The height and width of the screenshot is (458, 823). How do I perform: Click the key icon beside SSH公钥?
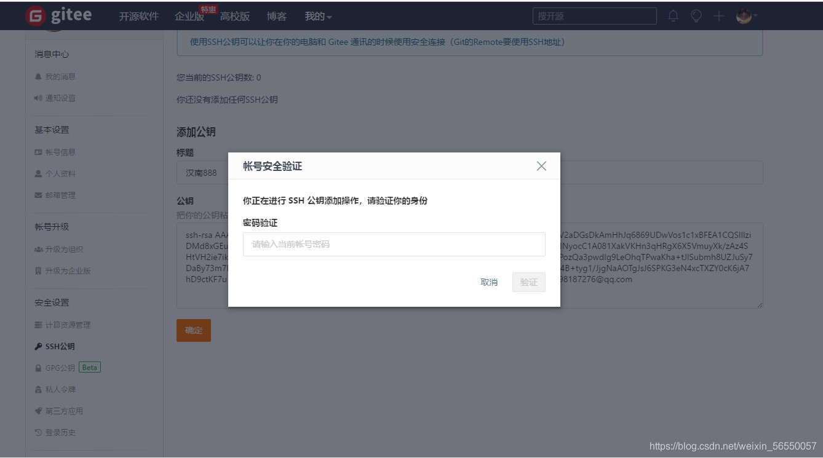click(38, 347)
